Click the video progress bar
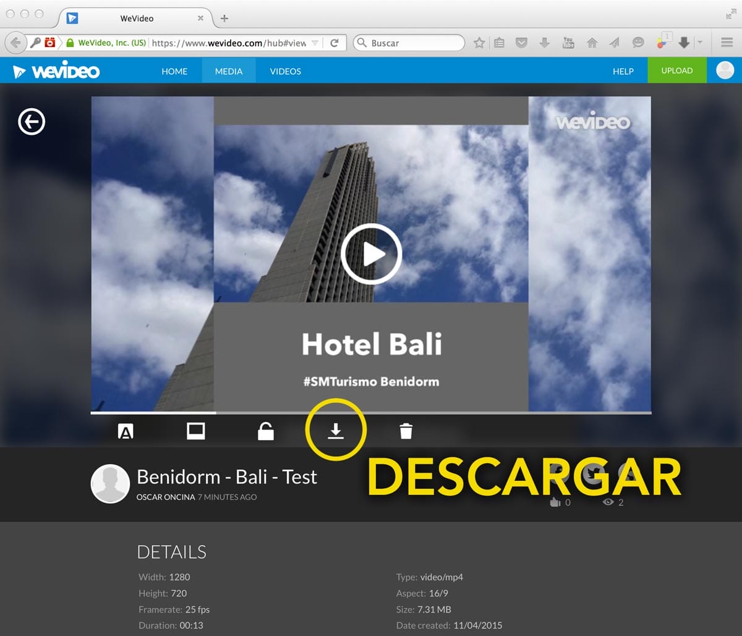Image resolution: width=742 pixels, height=636 pixels. [x=371, y=411]
